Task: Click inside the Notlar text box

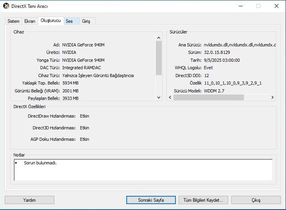Action: tap(143, 169)
